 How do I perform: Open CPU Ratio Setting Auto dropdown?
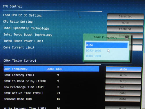coord(125,23)
